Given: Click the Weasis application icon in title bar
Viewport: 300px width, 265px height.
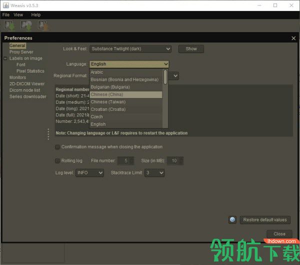Looking at the screenshot, I should (5, 6).
